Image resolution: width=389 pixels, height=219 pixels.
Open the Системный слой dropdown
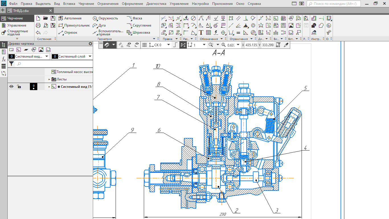pyautogui.click(x=90, y=56)
